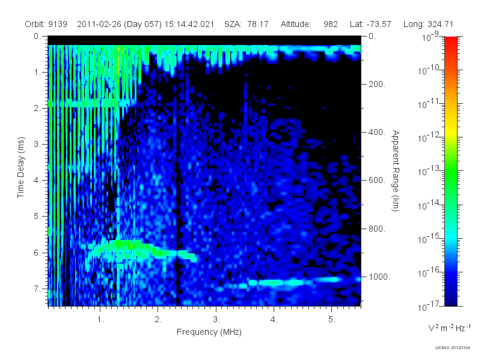
Task: Click the '600.' apparent range tick label
Action: [x=377, y=181]
